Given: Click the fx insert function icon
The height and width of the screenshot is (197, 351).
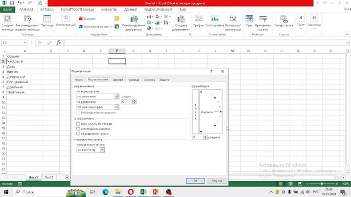Looking at the screenshot, I should tap(59, 43).
